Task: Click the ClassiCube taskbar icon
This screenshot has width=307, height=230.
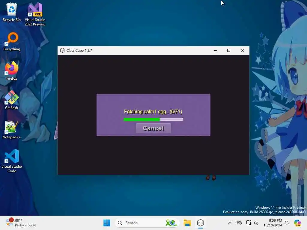Action: coord(201,223)
